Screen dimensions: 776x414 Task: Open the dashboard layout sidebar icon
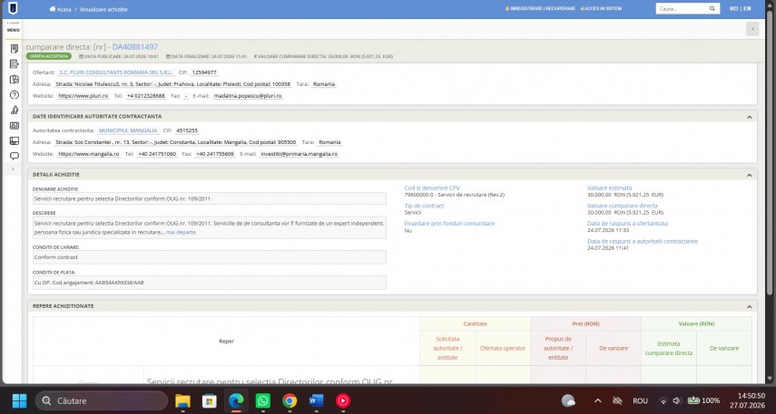pyautogui.click(x=15, y=140)
